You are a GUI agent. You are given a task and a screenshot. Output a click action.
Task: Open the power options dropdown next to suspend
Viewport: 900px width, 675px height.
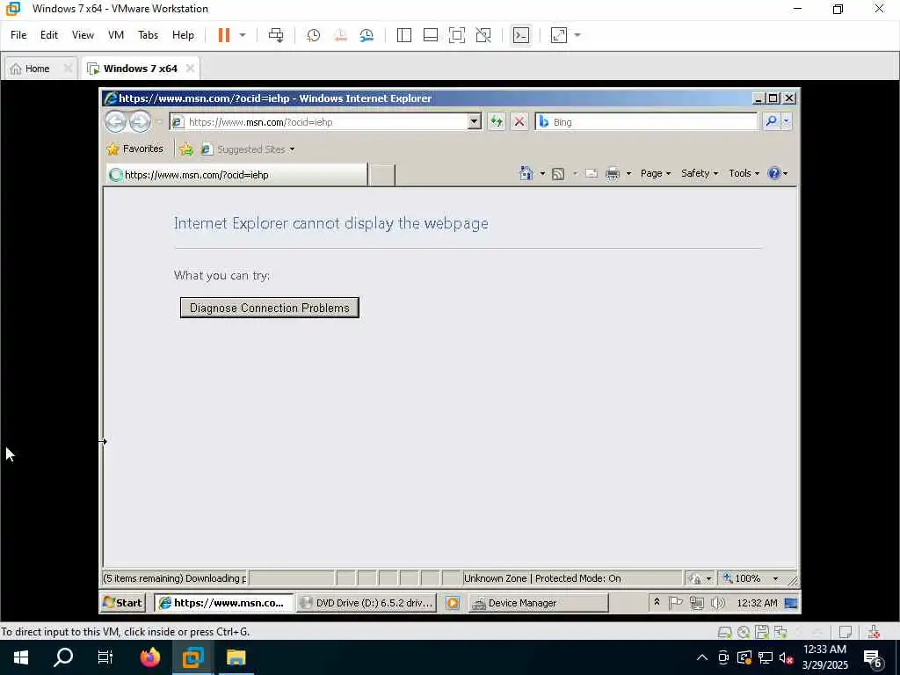243,35
